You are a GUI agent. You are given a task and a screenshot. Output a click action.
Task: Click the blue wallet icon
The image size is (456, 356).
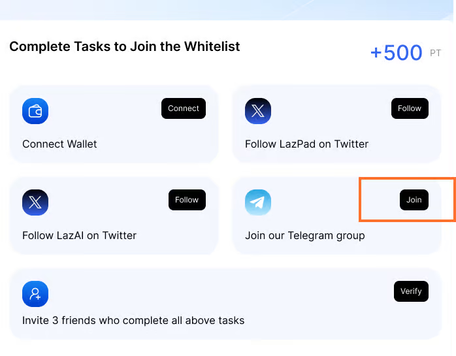click(x=35, y=111)
